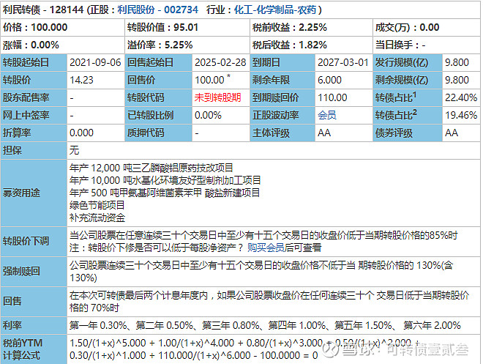Click the 转股价值：95.01 cell
The width and height of the screenshot is (483, 364).
pyautogui.click(x=187, y=27)
